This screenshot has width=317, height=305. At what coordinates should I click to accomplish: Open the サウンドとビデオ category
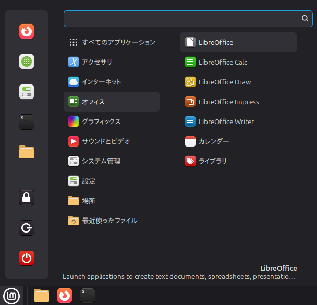pyautogui.click(x=112, y=141)
